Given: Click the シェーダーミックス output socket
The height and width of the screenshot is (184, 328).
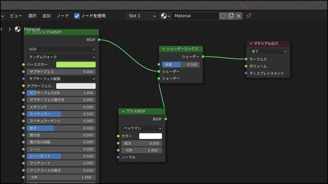Looking at the screenshot, I should (203, 57).
